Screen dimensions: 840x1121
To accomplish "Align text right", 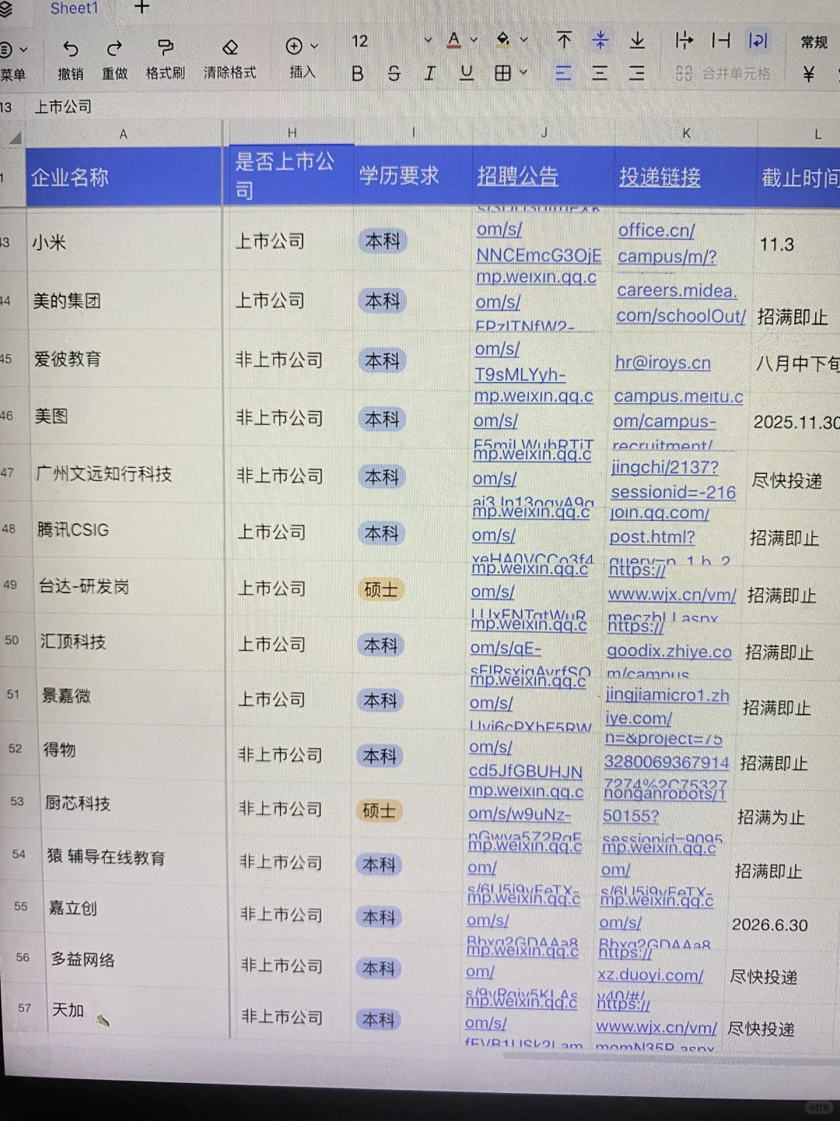I will (x=636, y=73).
